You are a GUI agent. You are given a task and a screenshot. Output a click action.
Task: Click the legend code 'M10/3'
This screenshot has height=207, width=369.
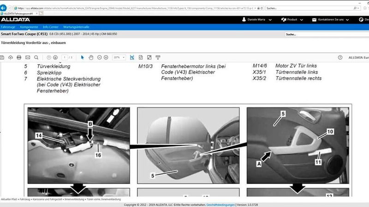[x=145, y=66]
